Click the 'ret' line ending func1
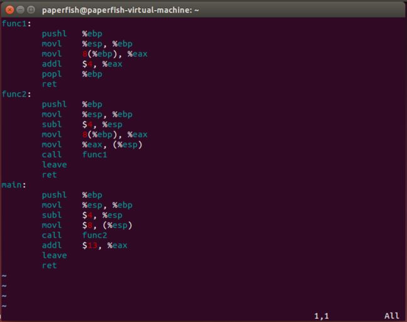The image size is (407, 322). [49, 84]
